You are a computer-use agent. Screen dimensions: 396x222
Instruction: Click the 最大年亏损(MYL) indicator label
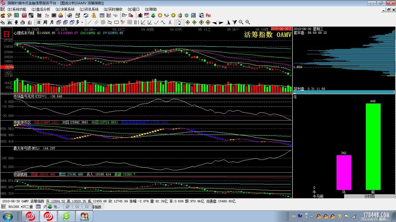26,148
